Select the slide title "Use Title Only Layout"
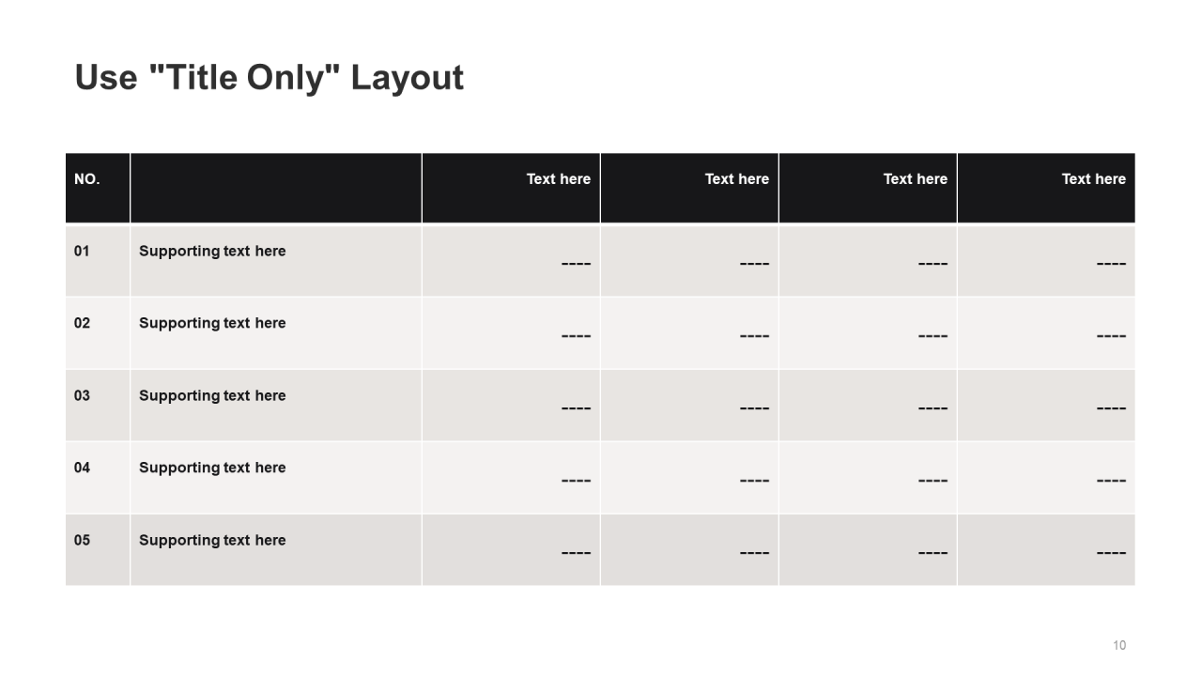Screen dimensions: 1202x676 click(269, 78)
